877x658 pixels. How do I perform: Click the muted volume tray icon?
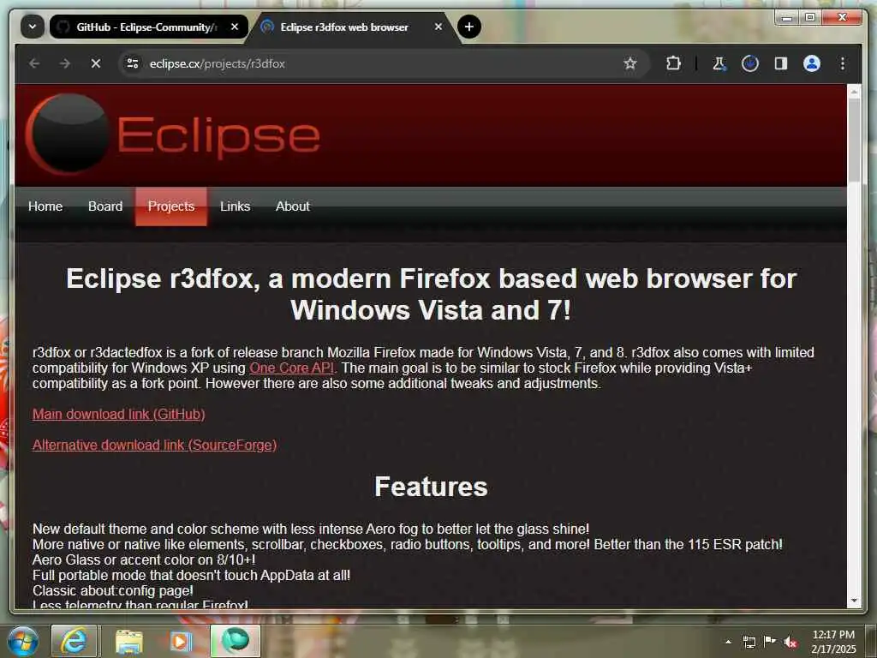pos(790,642)
